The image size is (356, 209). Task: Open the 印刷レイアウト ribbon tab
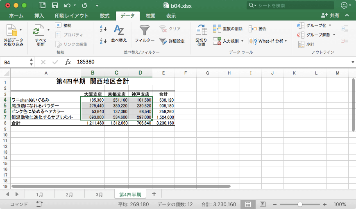pyautogui.click(x=72, y=16)
